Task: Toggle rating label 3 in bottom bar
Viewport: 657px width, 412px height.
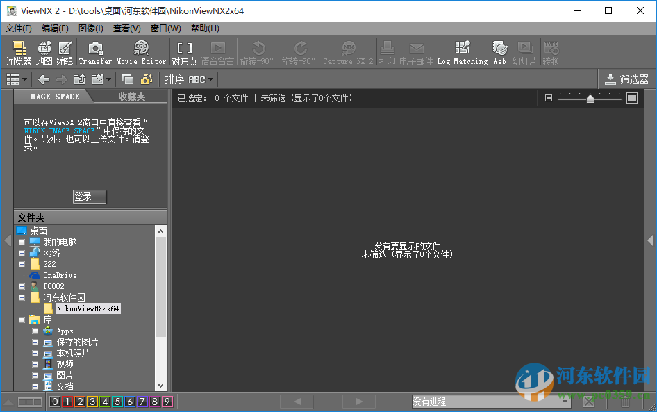Action: [92, 401]
